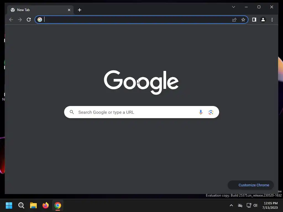Show hidden system tray icons

[231, 205]
